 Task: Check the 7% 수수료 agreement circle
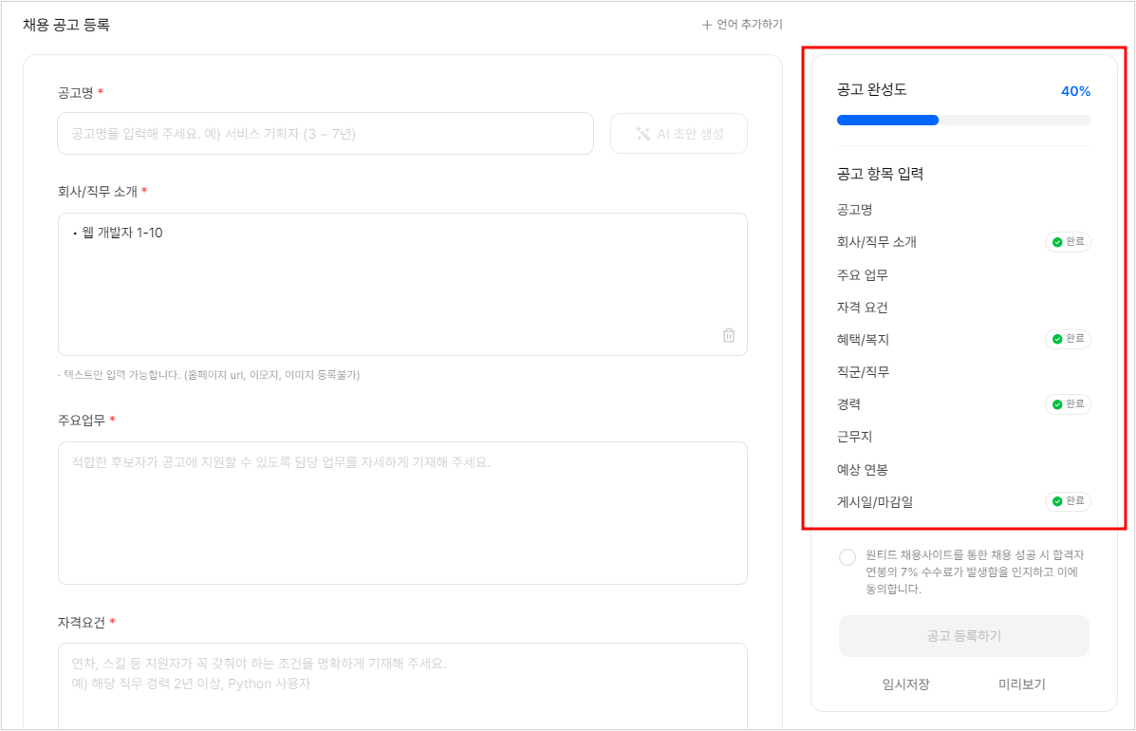coord(847,557)
